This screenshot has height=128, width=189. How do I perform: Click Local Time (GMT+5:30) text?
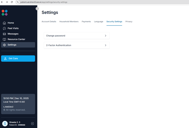click(x=14, y=102)
